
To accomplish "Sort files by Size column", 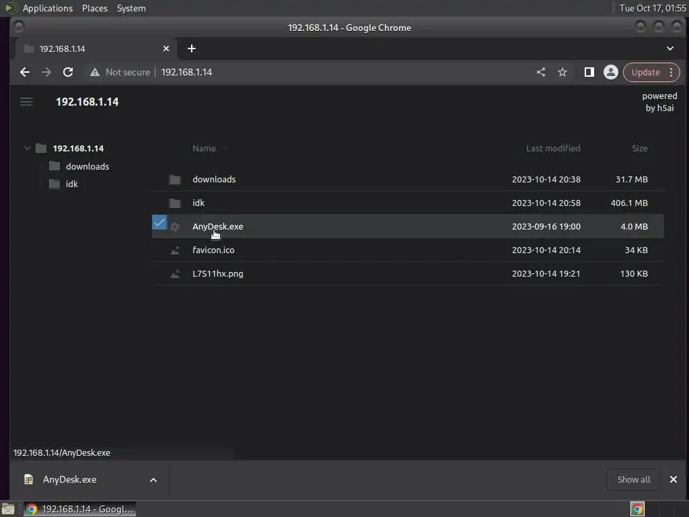I will (x=640, y=148).
